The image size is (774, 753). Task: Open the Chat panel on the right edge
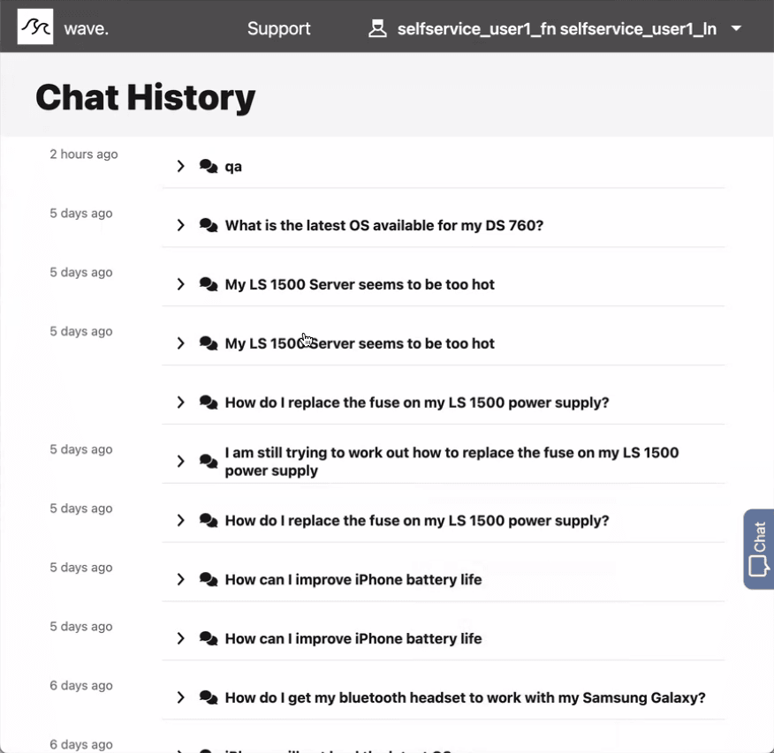tap(757, 548)
